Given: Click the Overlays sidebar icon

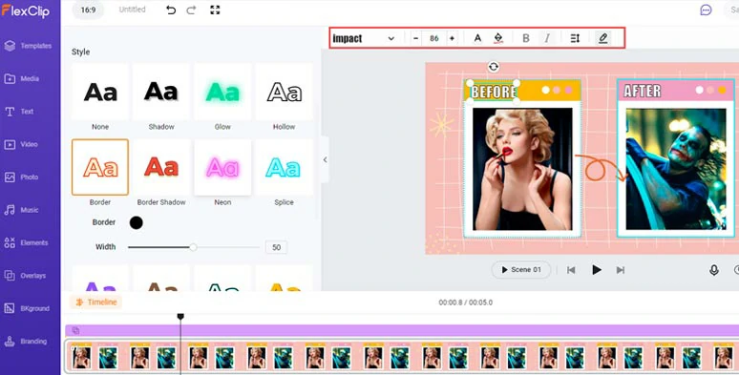Looking at the screenshot, I should (x=10, y=276).
